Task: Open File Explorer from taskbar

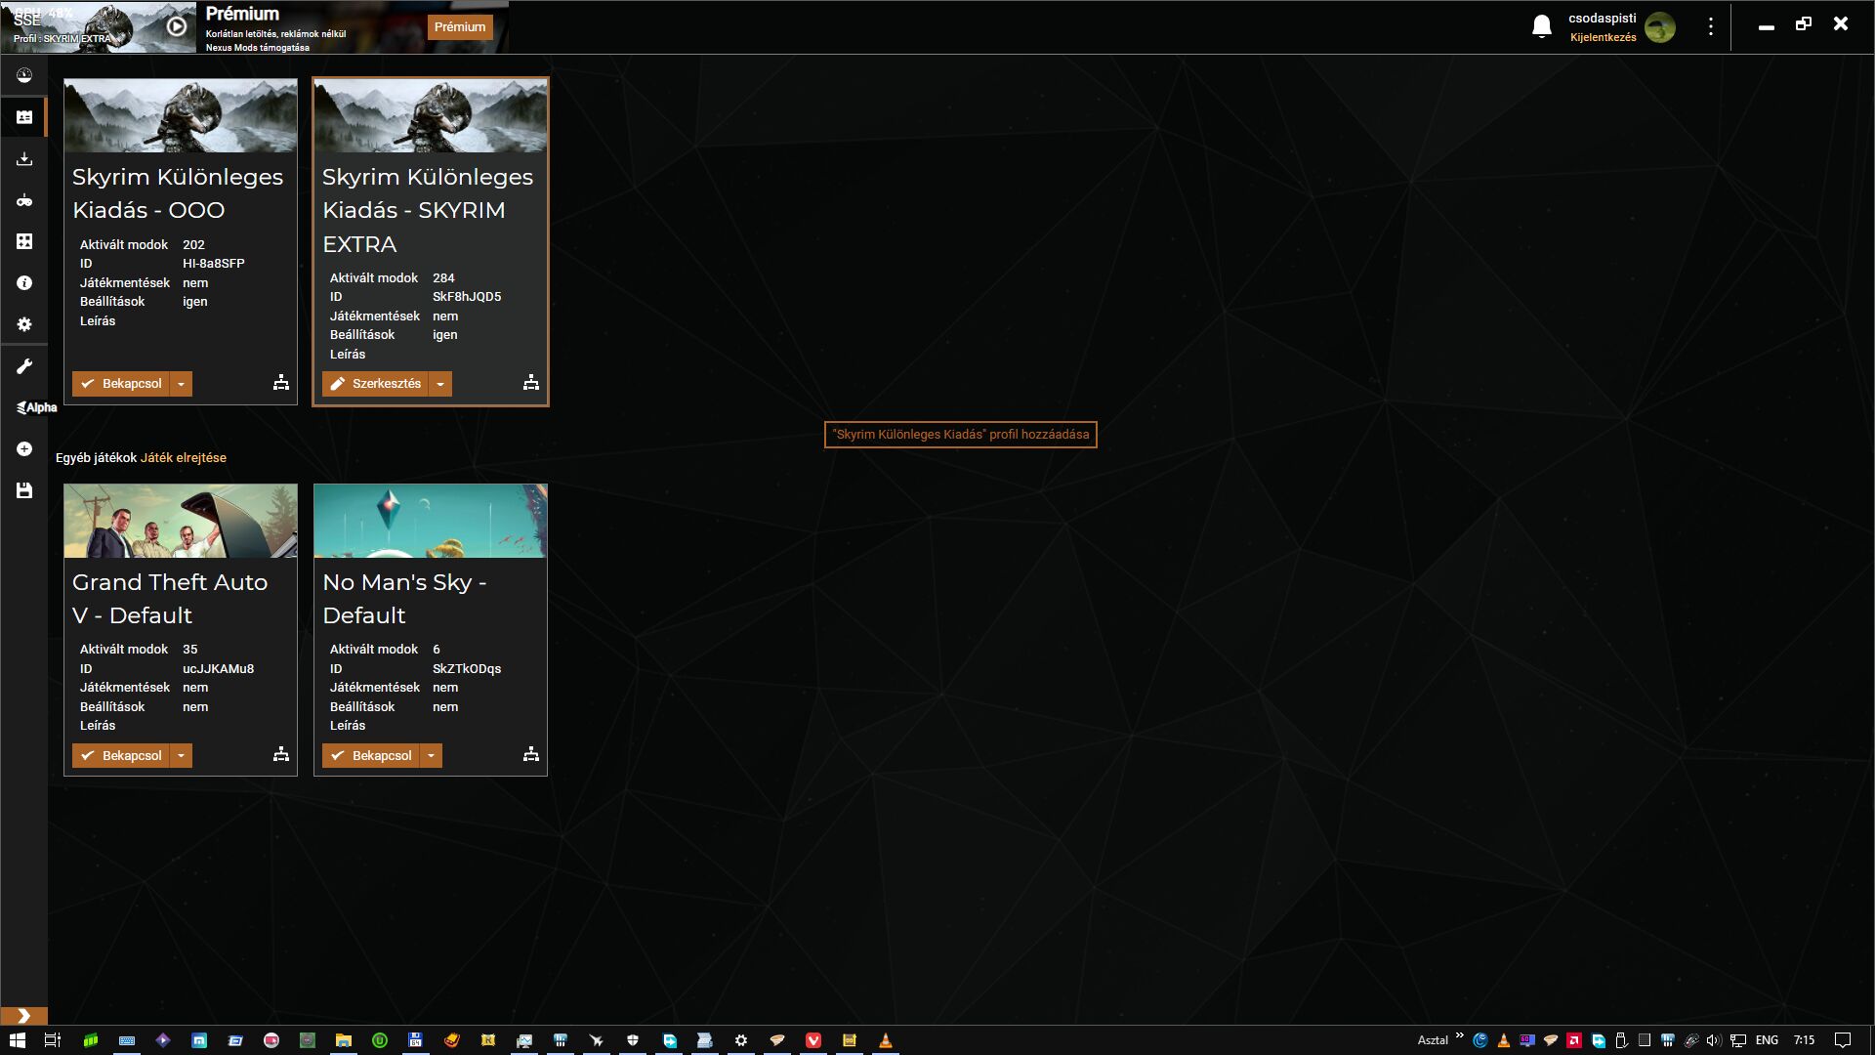Action: 344,1040
